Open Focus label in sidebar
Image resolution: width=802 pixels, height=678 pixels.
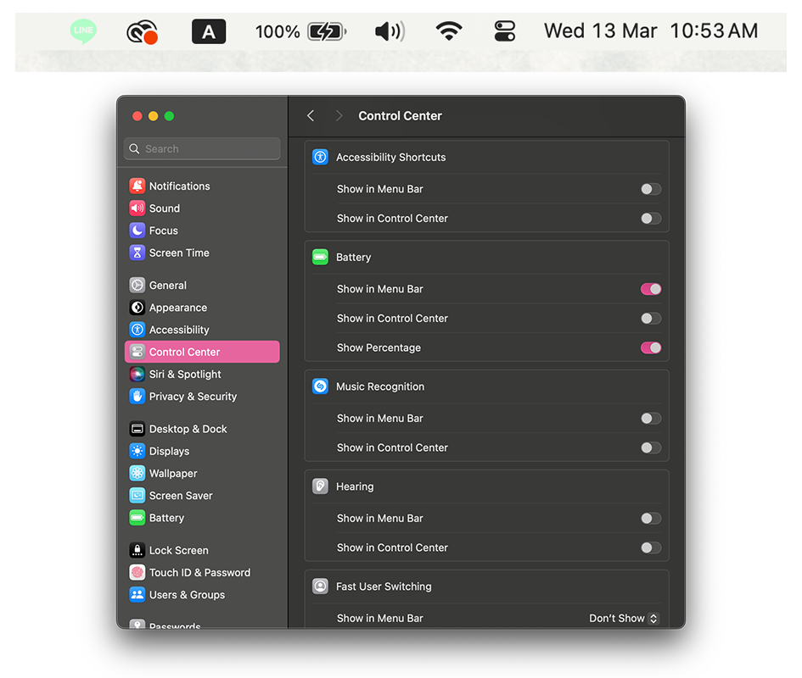tap(163, 231)
